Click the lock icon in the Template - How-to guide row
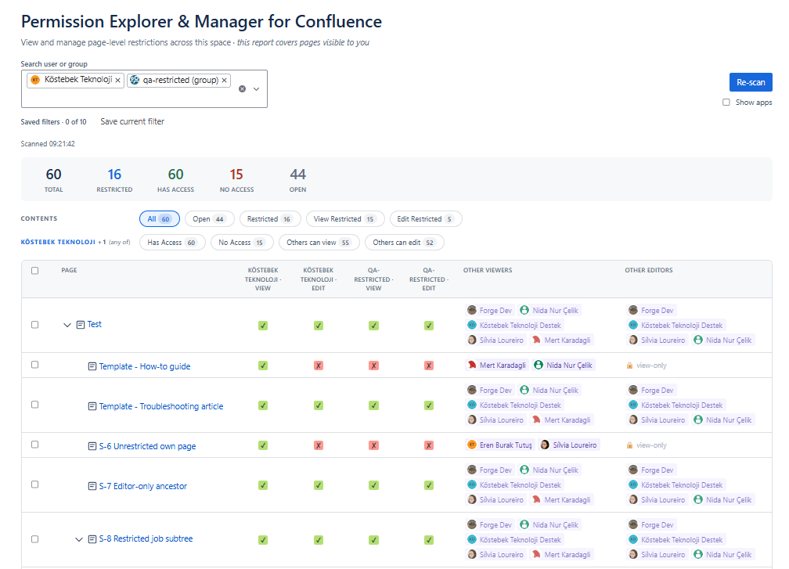The height and width of the screenshot is (569, 789). click(x=629, y=366)
